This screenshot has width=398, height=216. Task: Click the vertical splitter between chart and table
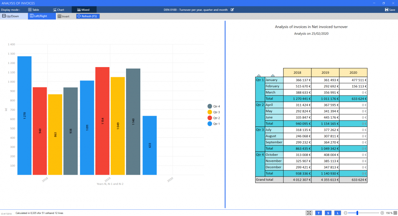click(225, 114)
